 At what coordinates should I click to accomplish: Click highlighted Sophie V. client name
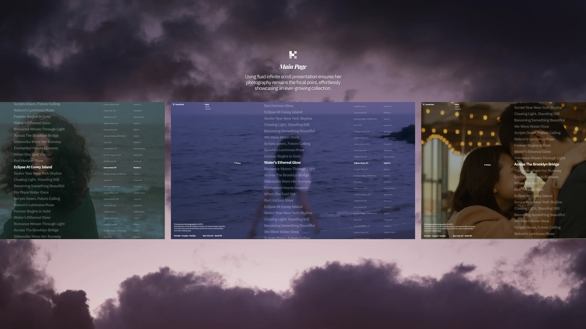387,163
